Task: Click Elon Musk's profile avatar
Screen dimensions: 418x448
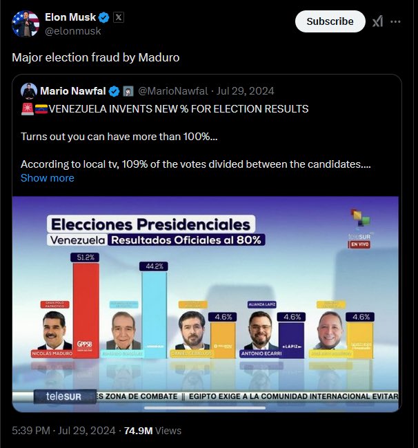Action: pos(26,23)
